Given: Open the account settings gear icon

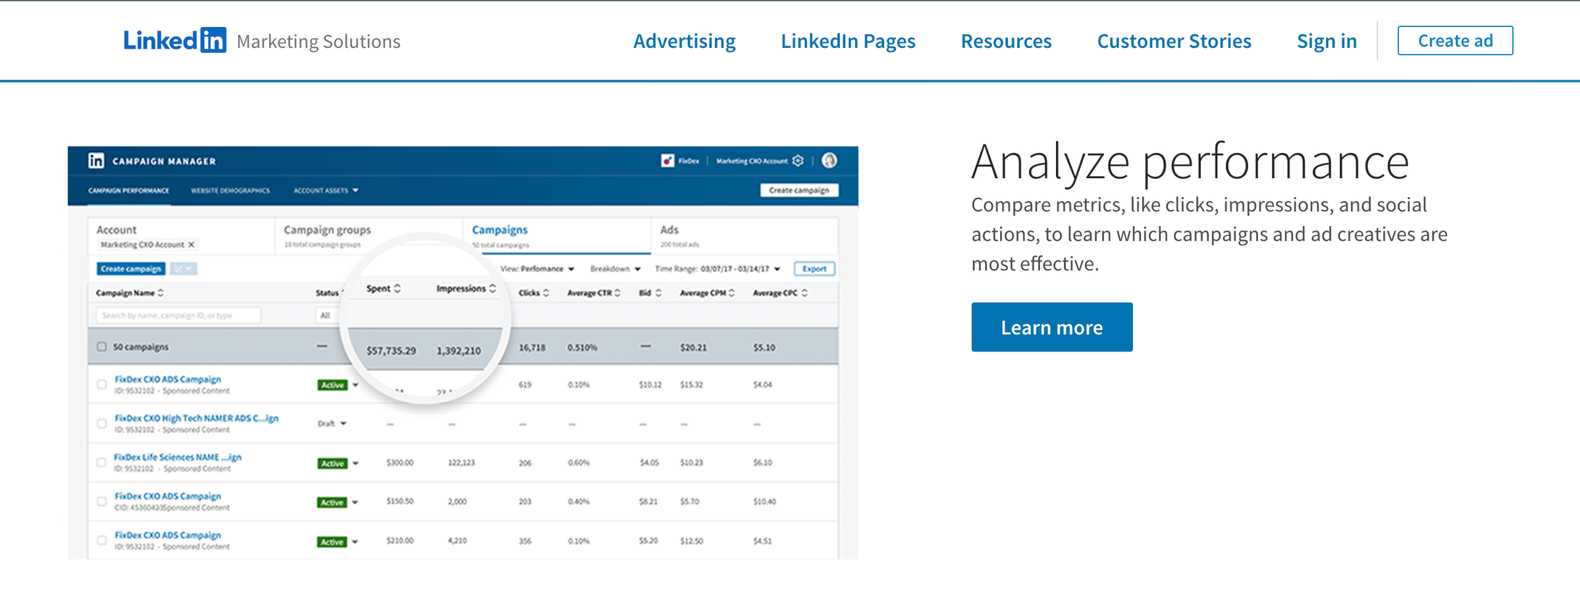Looking at the screenshot, I should click(x=798, y=160).
